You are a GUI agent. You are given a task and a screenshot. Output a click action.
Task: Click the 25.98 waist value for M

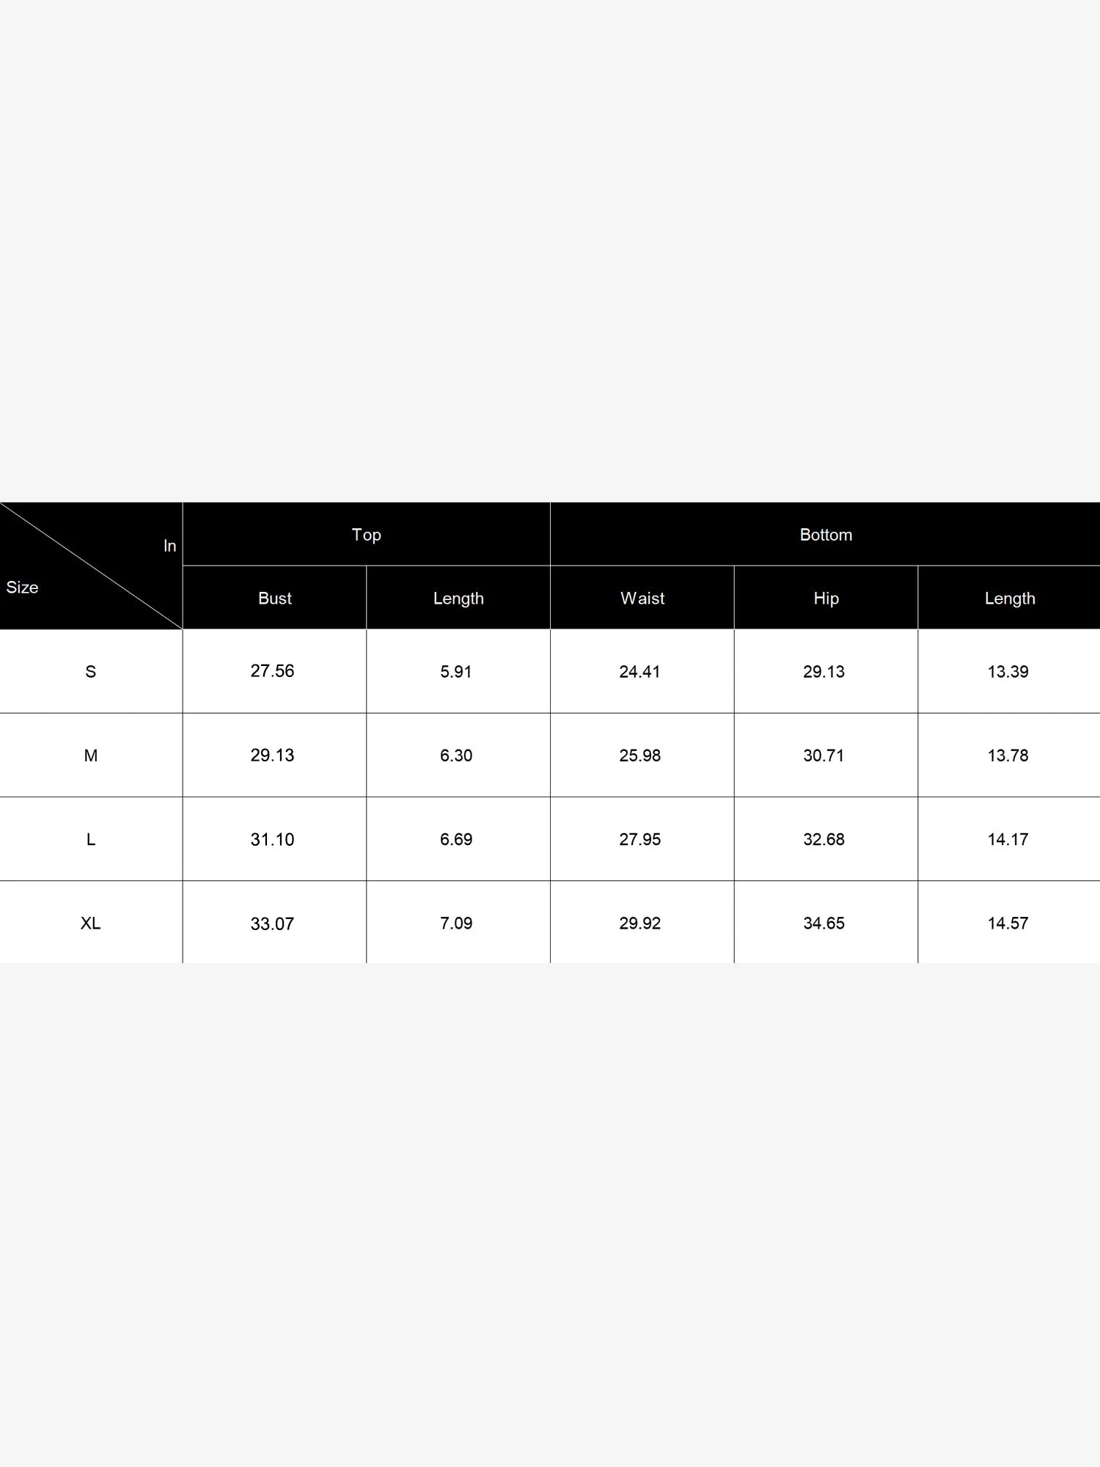tap(642, 755)
